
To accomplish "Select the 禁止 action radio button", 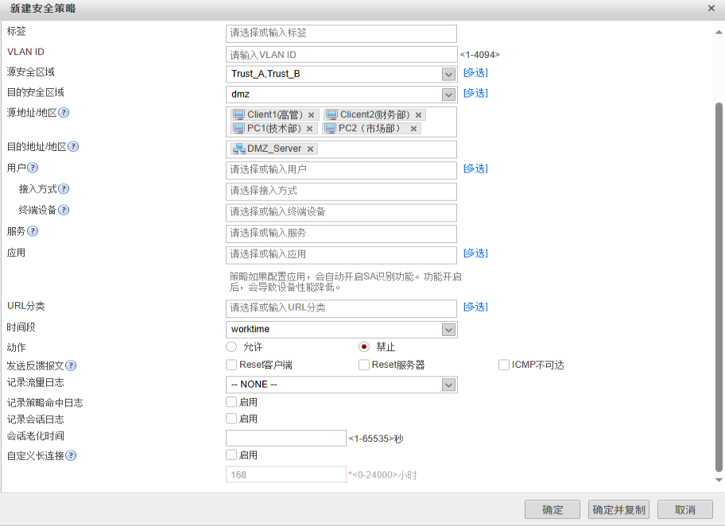I will 364,346.
